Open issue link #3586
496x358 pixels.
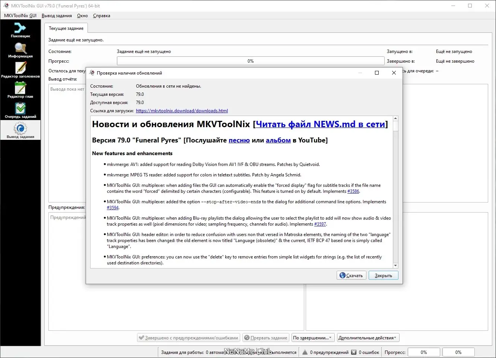tap(353, 191)
